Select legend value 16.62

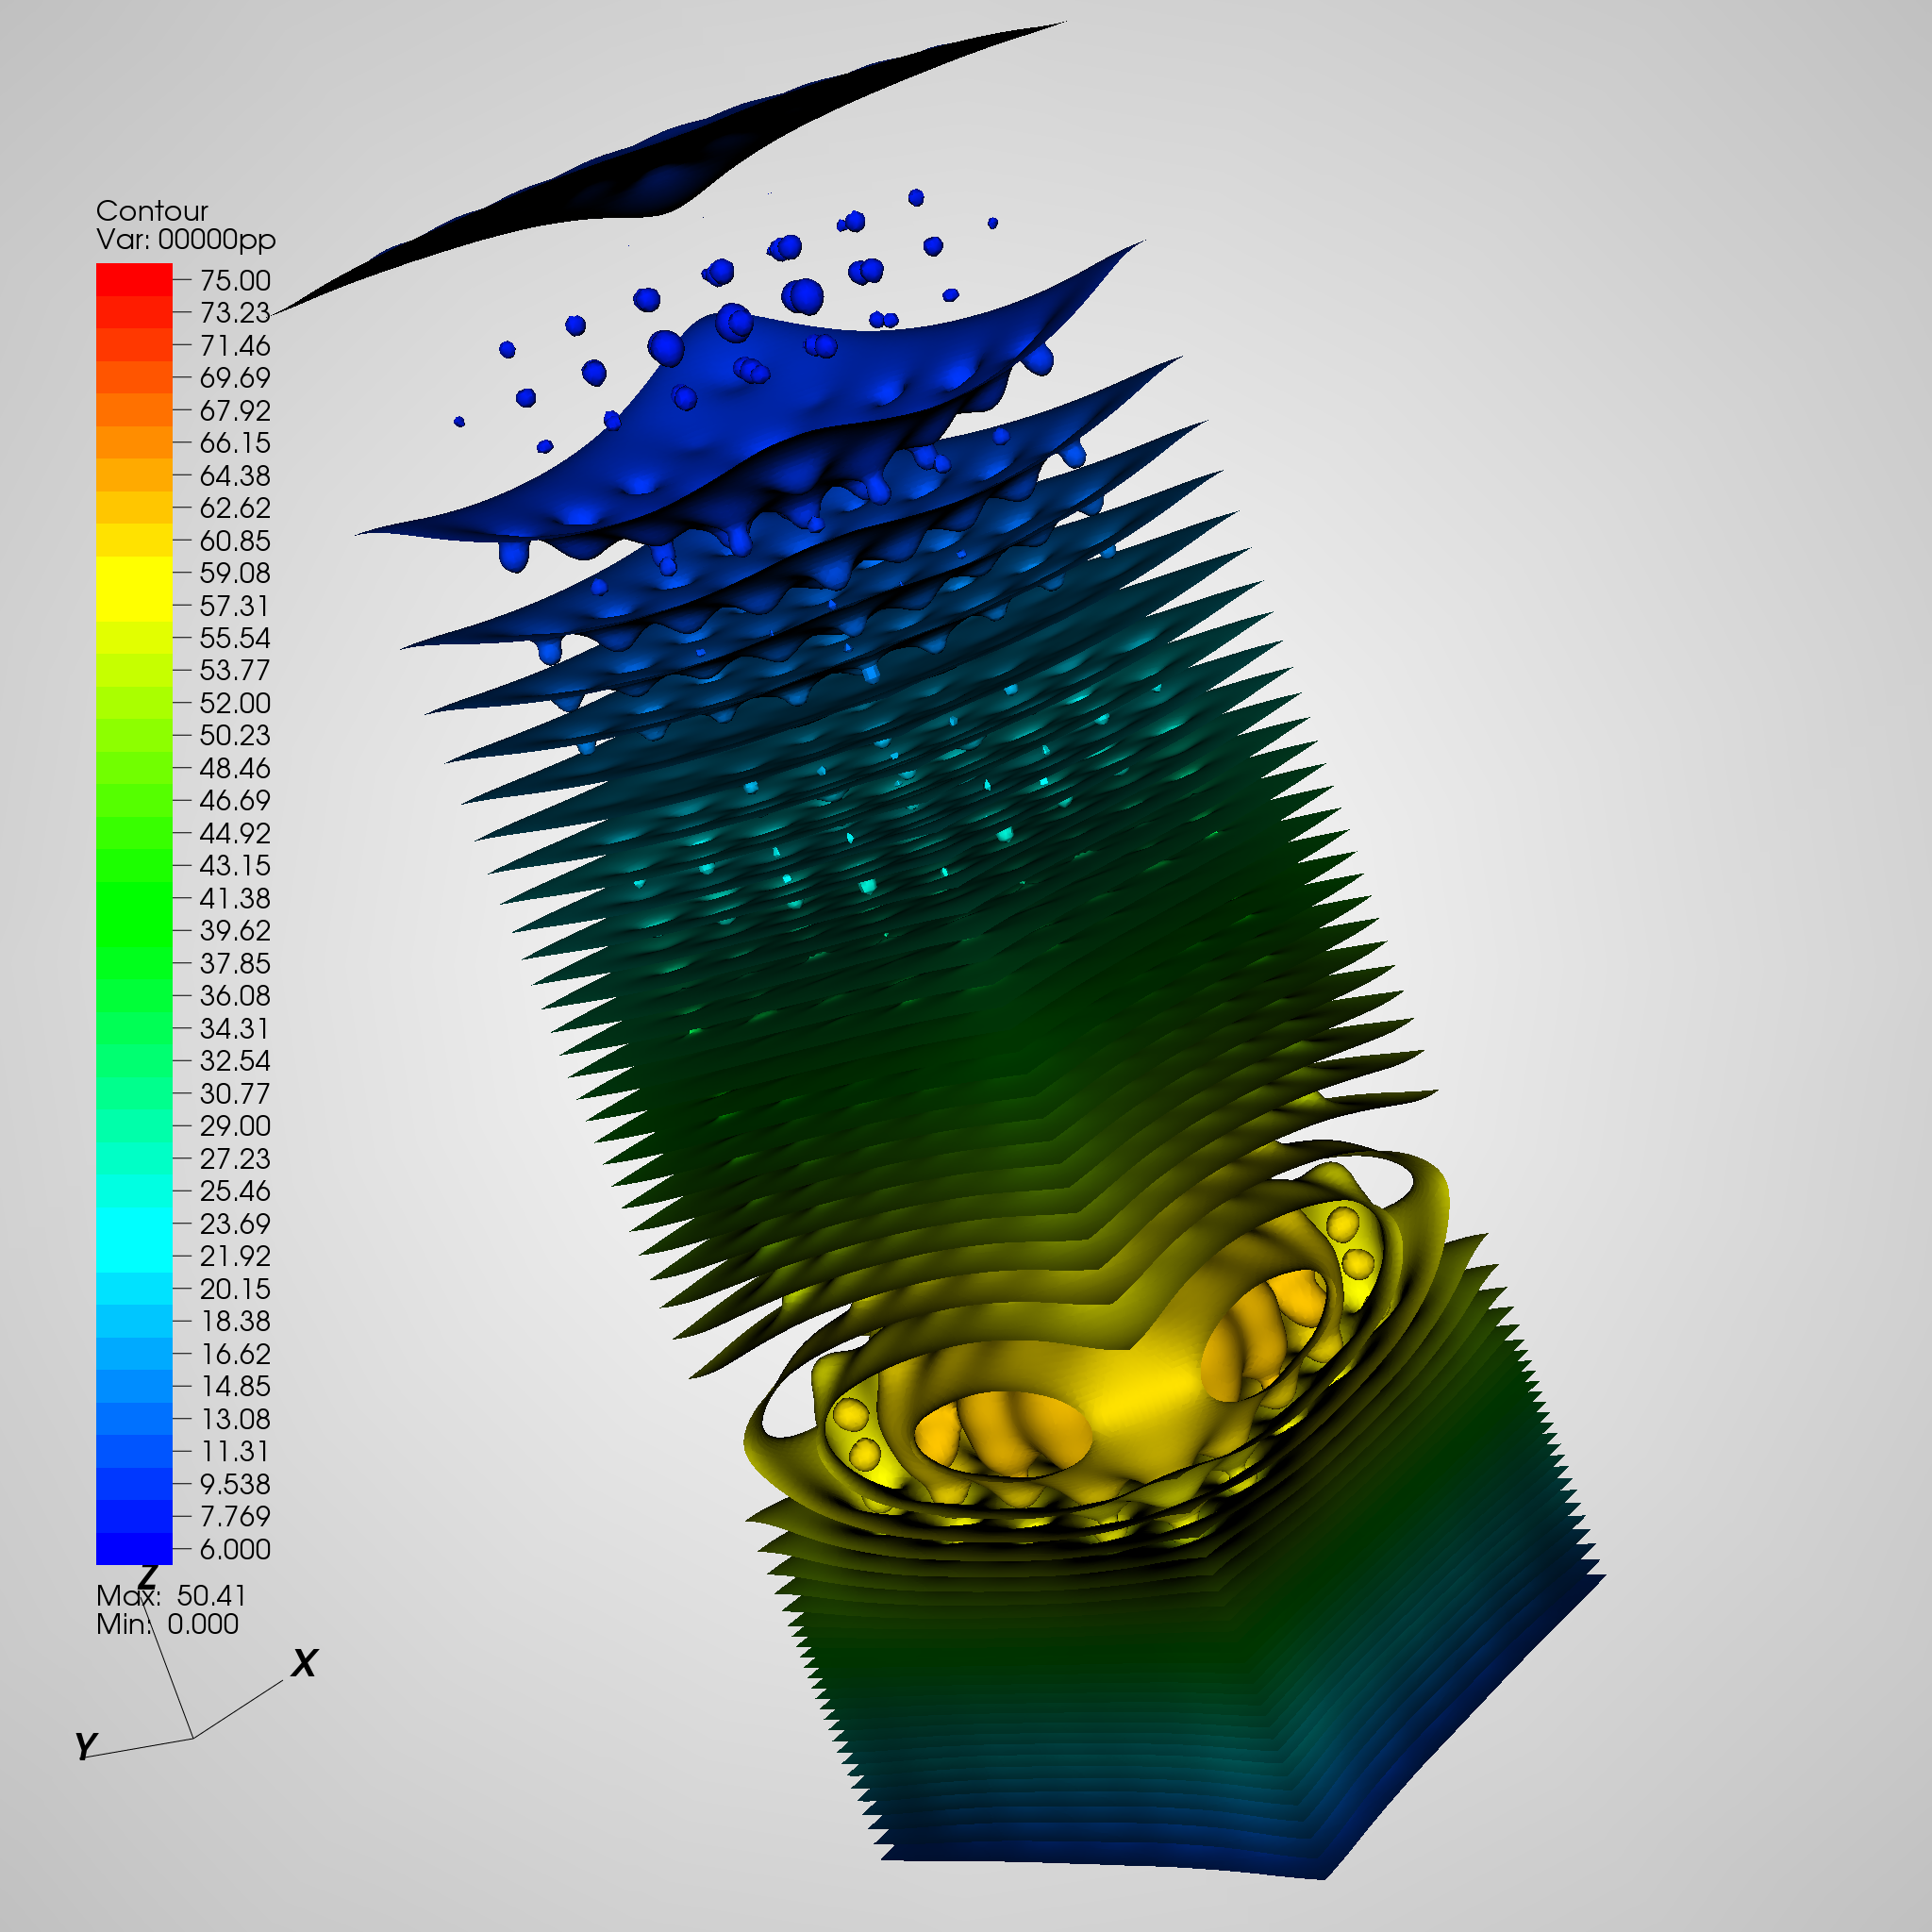coord(235,1353)
